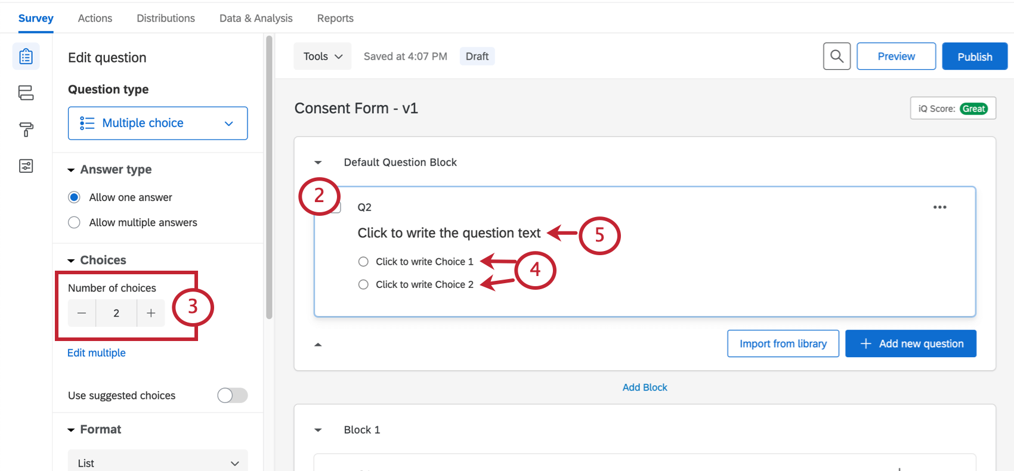The image size is (1014, 471).
Task: Toggle Use suggested choices switch
Action: (x=232, y=395)
